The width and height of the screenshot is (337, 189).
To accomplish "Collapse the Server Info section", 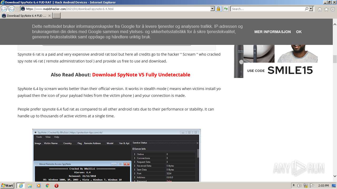I will [x=133, y=149].
